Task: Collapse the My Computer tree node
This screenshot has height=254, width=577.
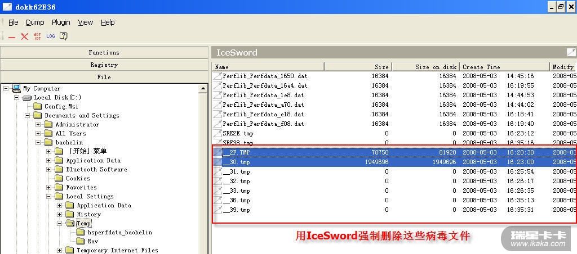Action: click(x=6, y=88)
